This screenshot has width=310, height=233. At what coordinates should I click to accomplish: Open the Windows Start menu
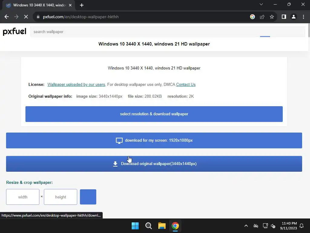pos(135,226)
